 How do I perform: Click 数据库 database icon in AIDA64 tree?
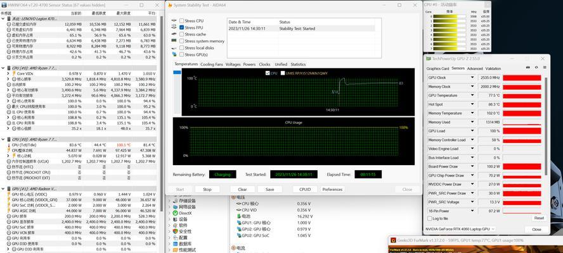tap(175, 244)
